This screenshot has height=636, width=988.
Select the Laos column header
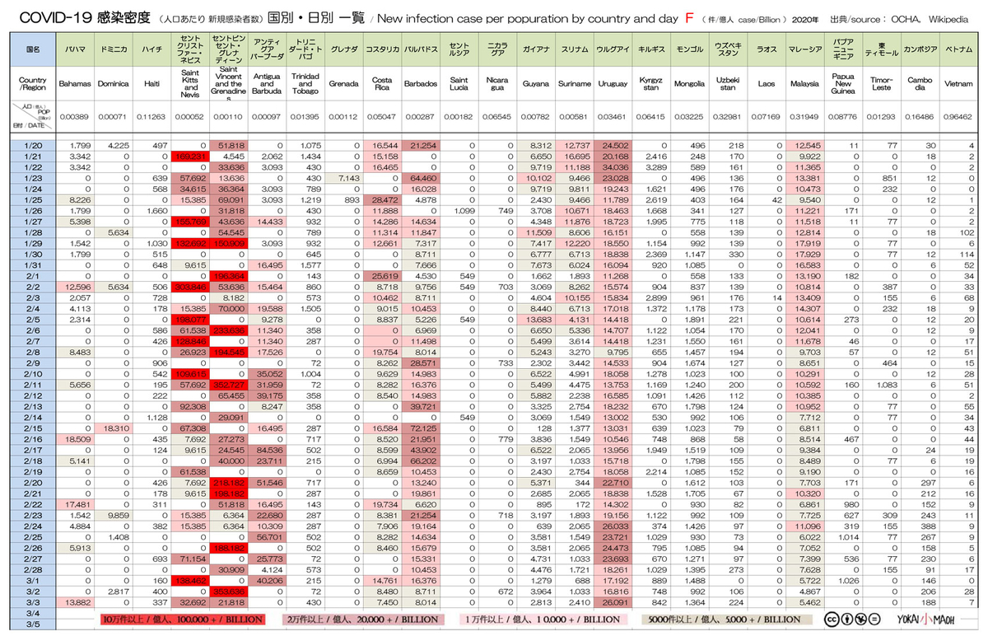pos(766,84)
